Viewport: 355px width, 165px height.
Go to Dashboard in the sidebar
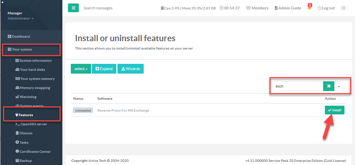(x=21, y=36)
